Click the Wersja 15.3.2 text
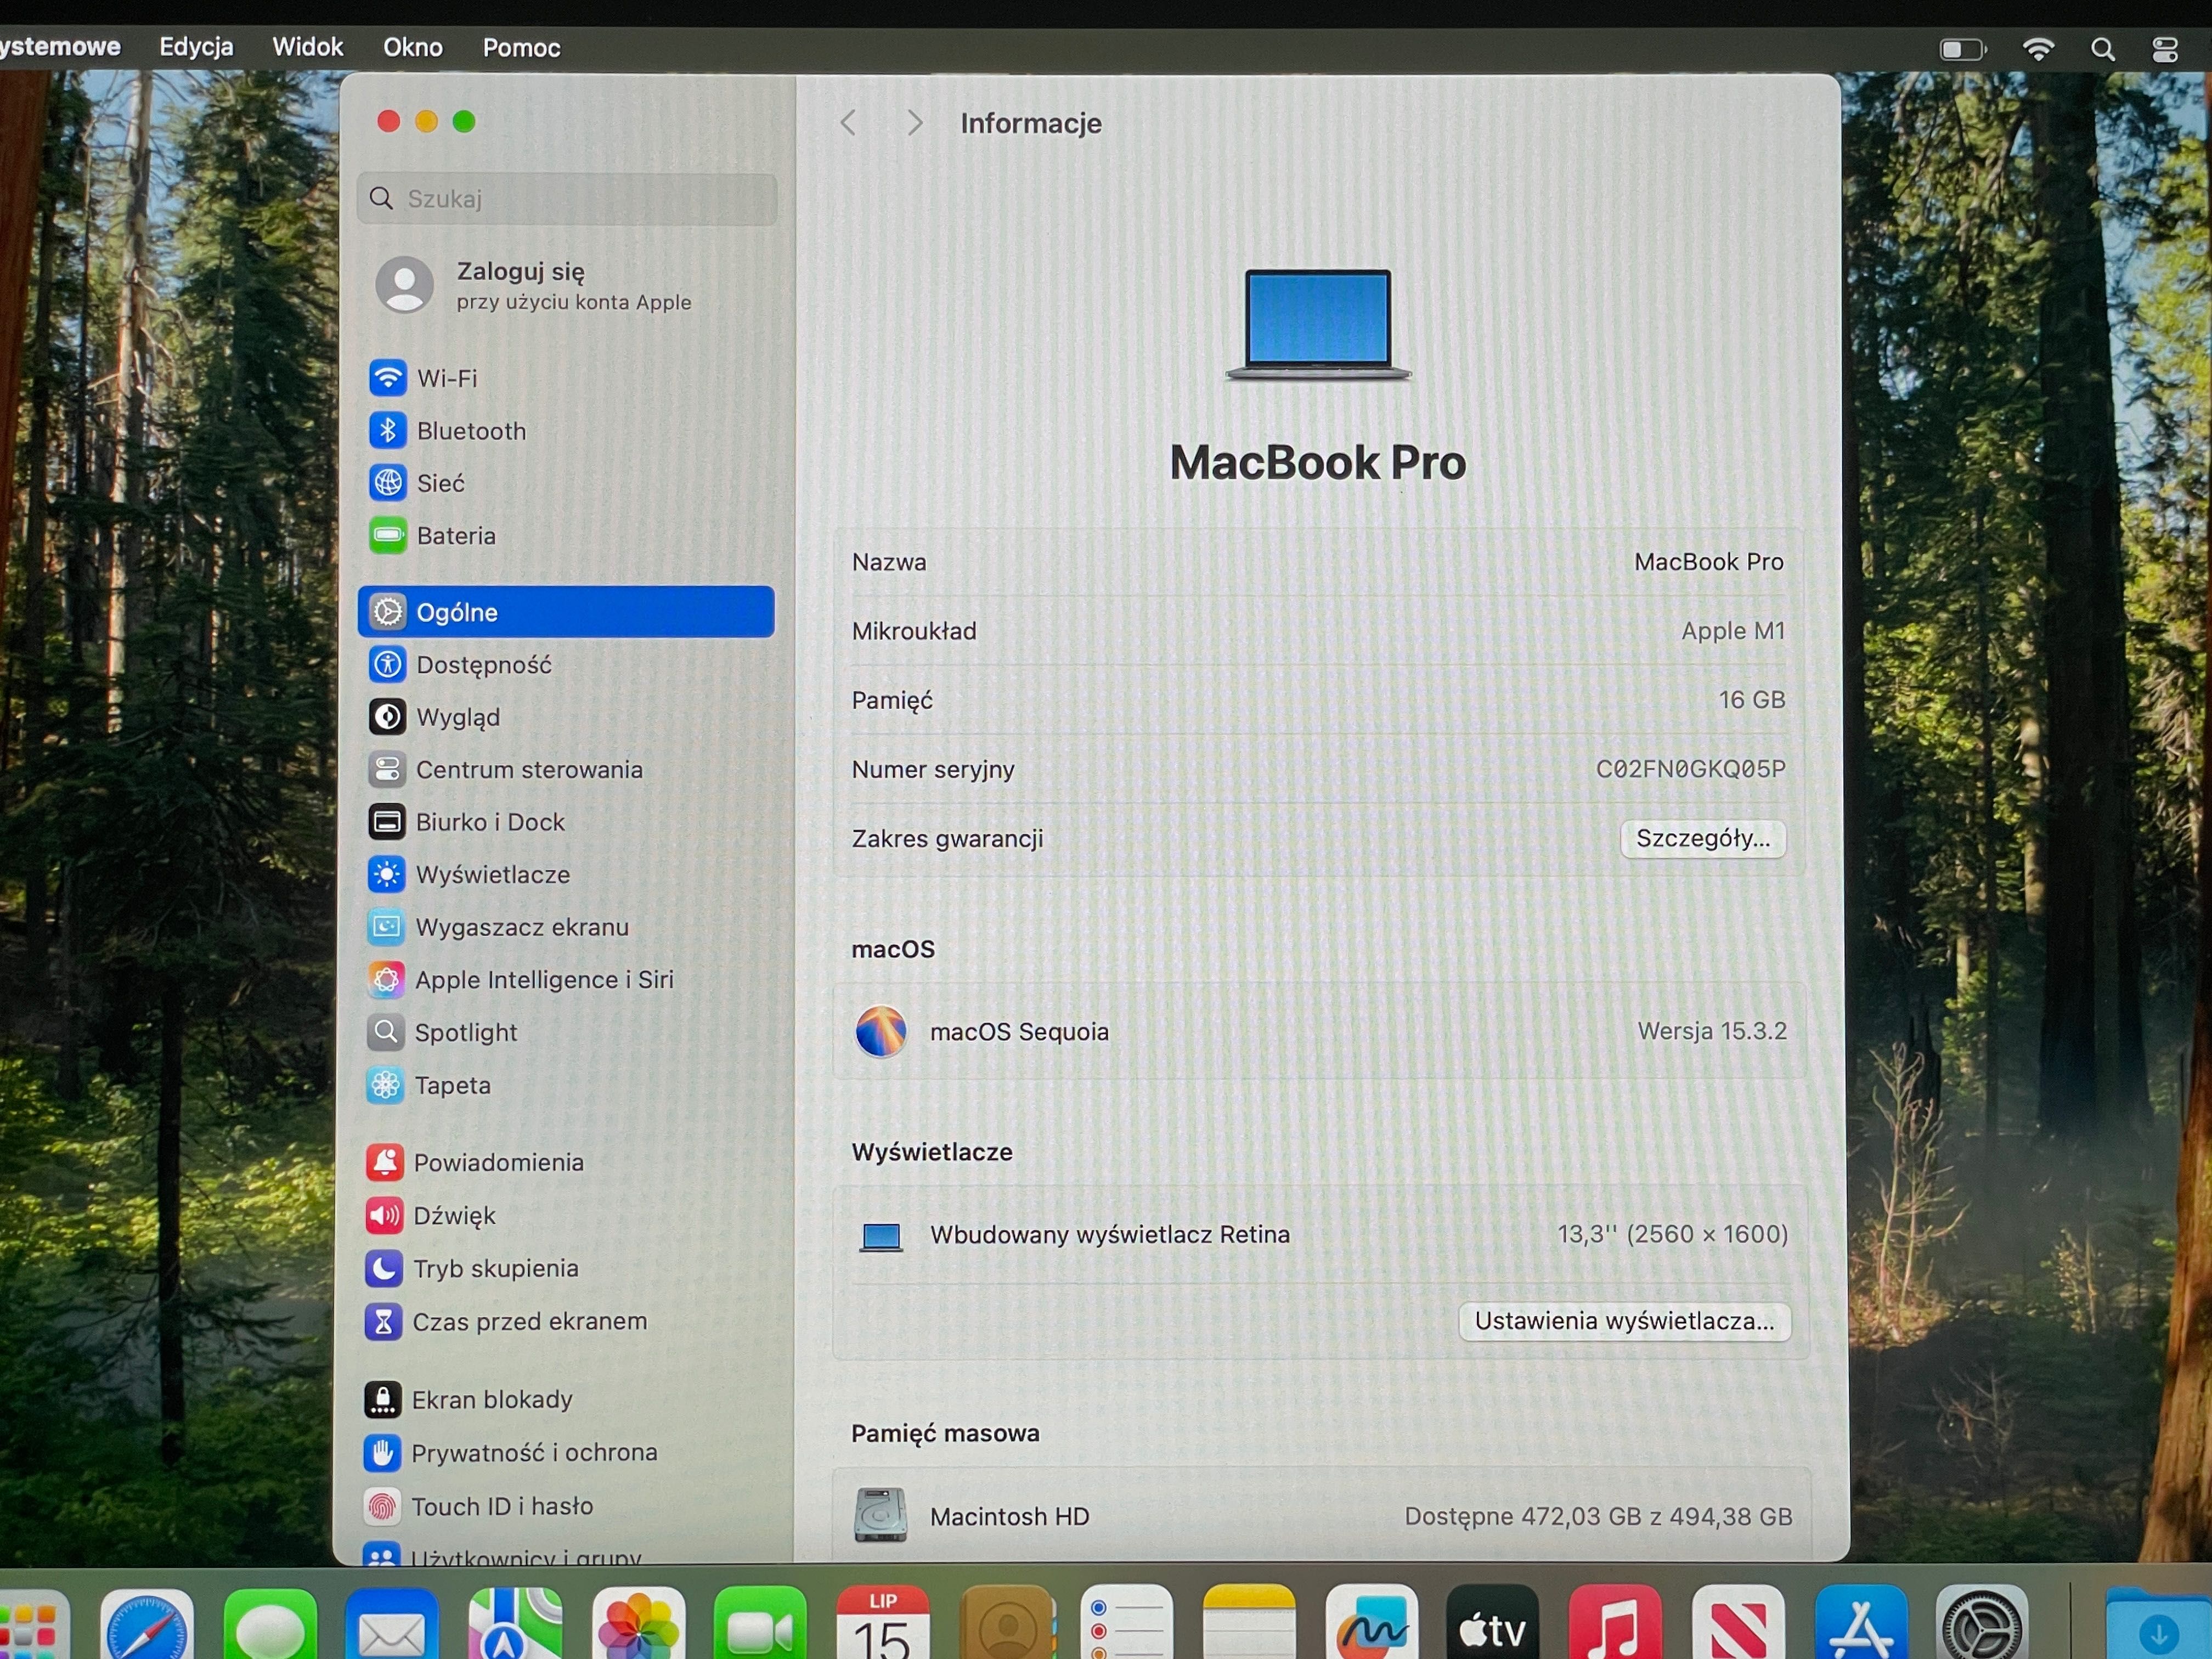This screenshot has width=2212, height=1659. click(x=1711, y=1031)
